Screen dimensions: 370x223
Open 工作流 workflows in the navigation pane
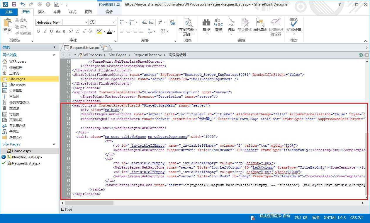tap(14, 73)
